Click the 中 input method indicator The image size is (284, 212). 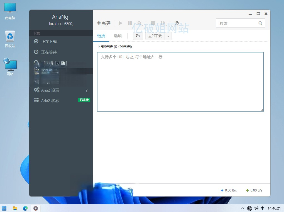(x=263, y=208)
